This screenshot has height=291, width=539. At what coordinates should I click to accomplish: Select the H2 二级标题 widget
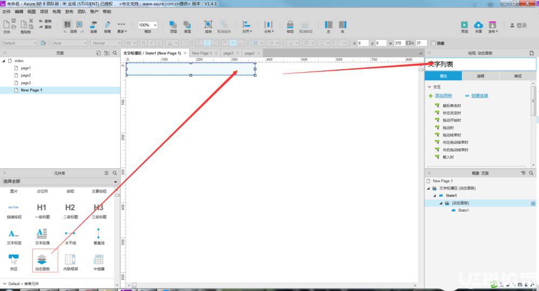[70, 210]
